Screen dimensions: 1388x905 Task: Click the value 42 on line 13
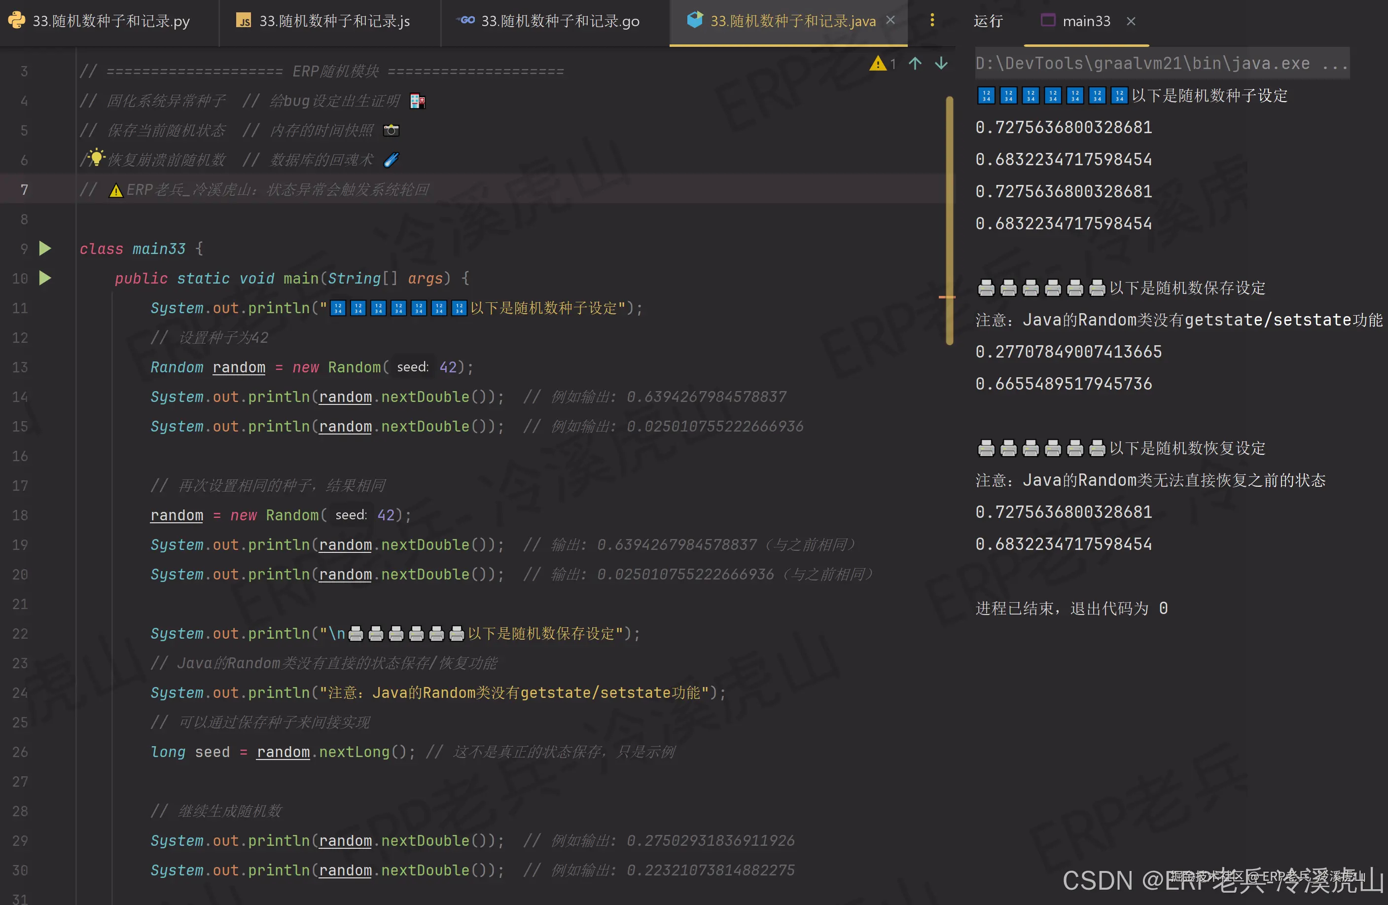(x=448, y=367)
